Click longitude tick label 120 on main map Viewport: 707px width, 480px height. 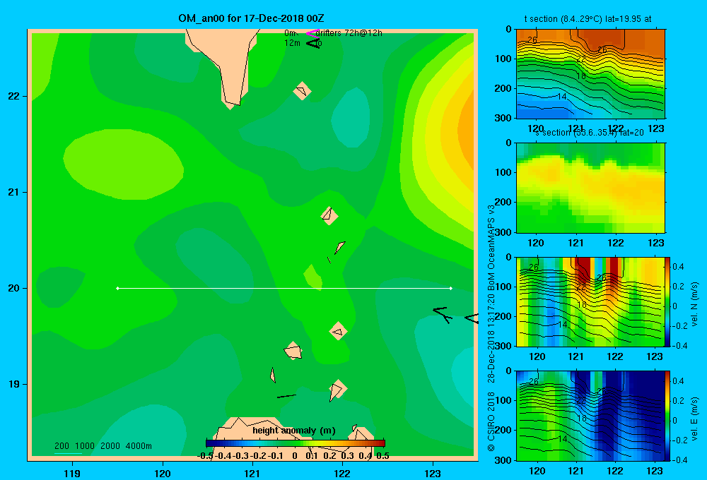(x=163, y=473)
